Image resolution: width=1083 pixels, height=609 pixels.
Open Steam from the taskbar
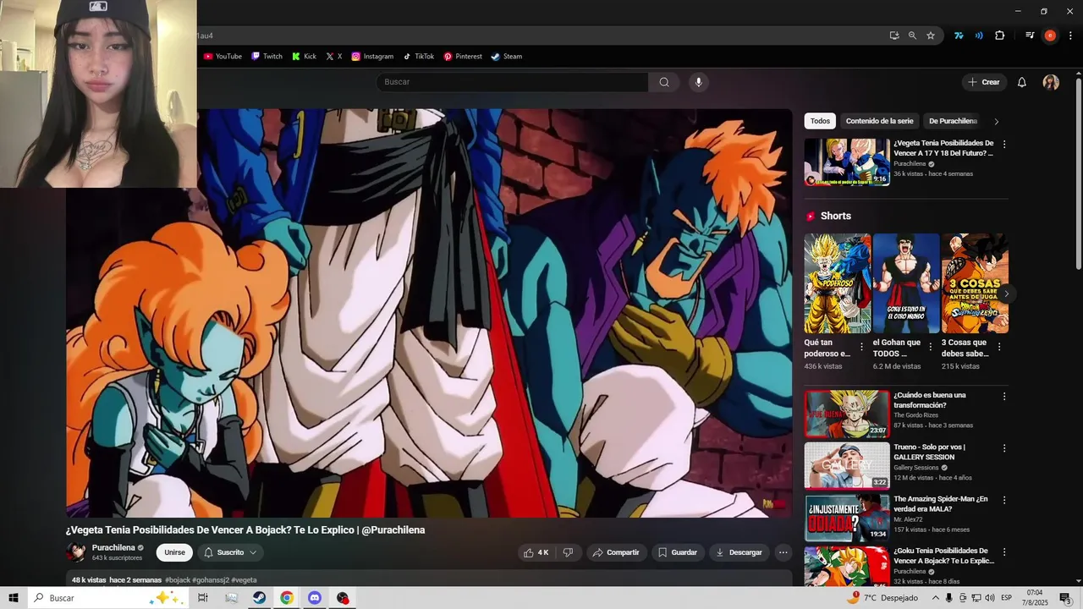(259, 598)
